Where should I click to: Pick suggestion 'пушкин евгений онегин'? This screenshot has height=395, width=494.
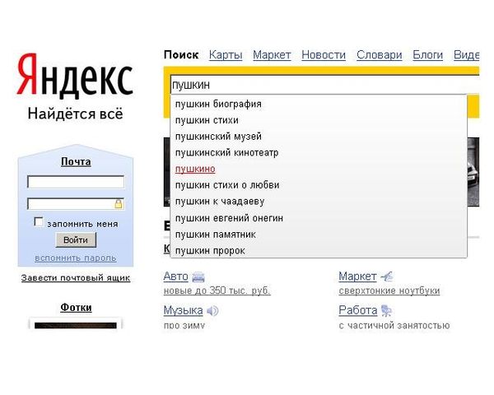tap(319, 218)
